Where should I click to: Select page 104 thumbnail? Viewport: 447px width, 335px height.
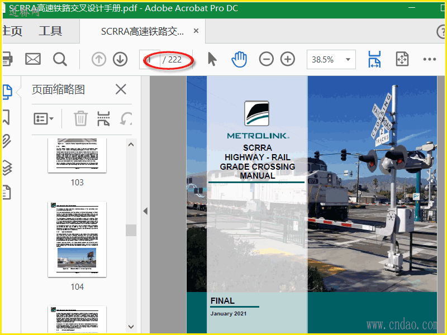pyautogui.click(x=77, y=240)
